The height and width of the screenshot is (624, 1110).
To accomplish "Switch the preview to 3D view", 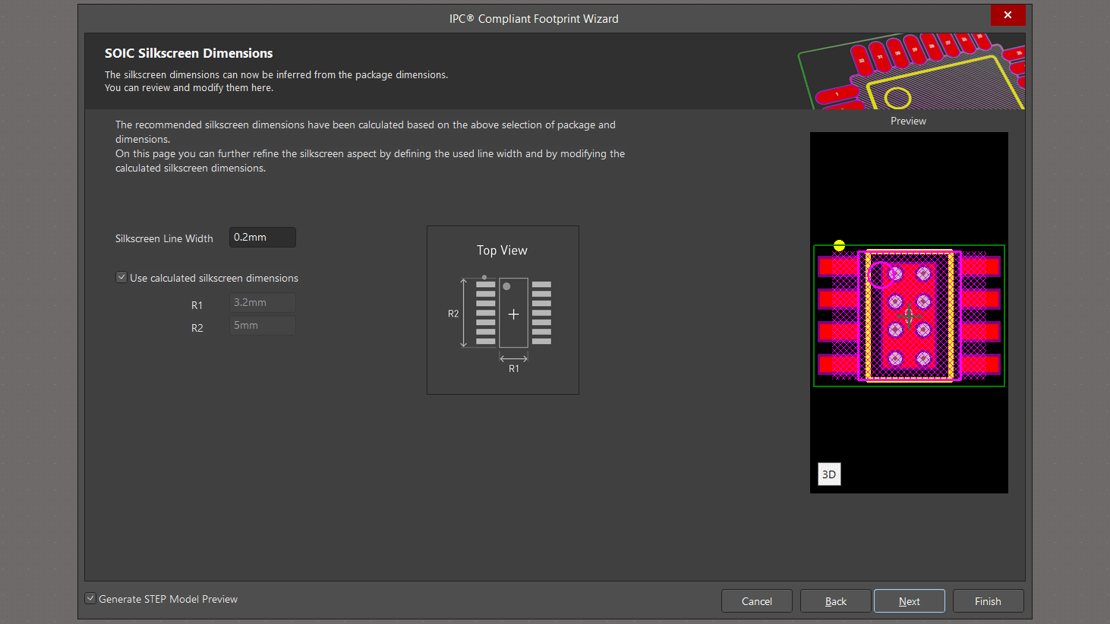I will tap(829, 474).
